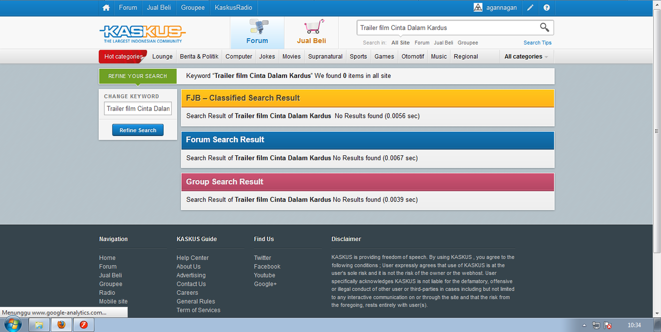Open Berita & Politik category
The height and width of the screenshot is (332, 661).
point(199,56)
